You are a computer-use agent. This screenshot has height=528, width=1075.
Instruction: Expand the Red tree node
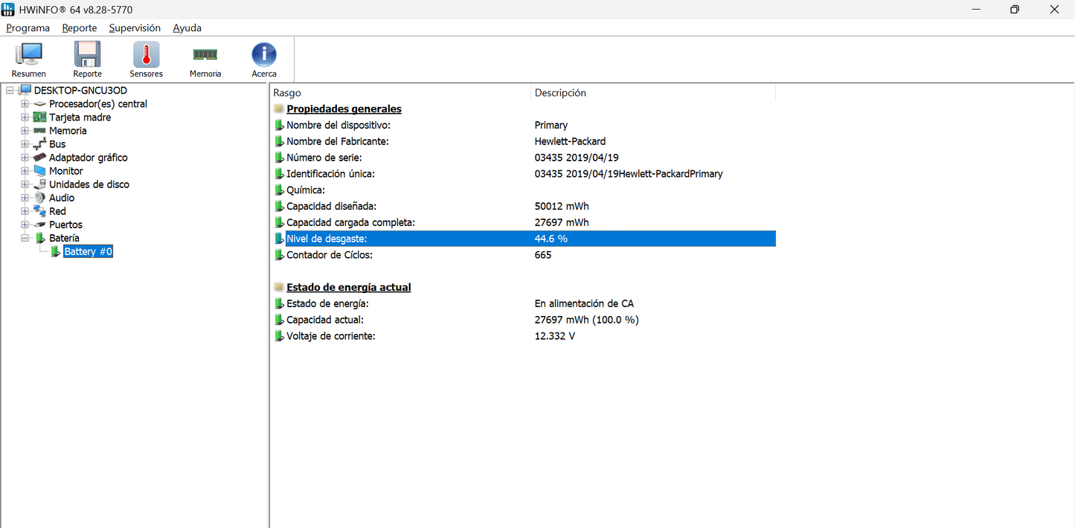[25, 211]
